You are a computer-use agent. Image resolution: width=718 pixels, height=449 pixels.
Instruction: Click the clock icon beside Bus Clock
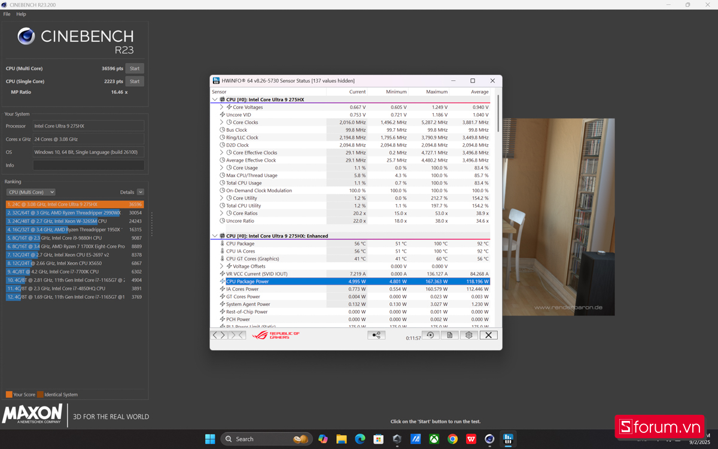point(223,130)
